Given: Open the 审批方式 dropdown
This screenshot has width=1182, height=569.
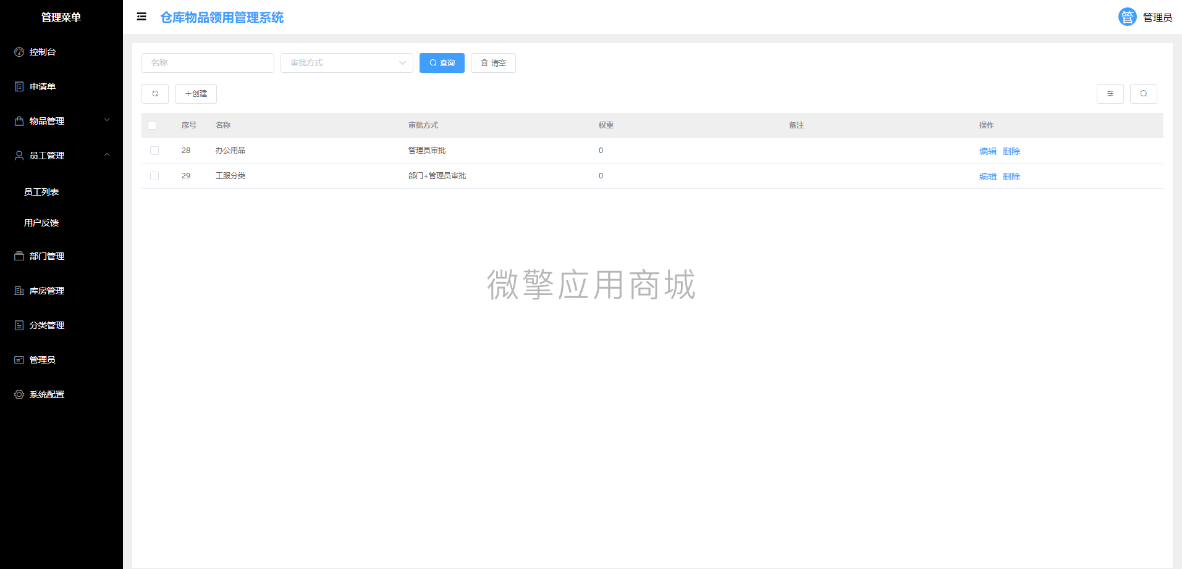Looking at the screenshot, I should pos(347,63).
